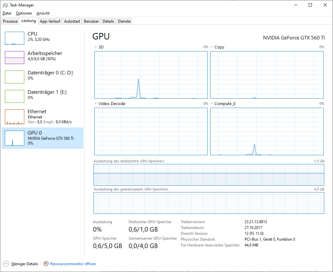This screenshot has width=333, height=272.
Task: Open the Copy engine dropdown
Action: coord(212,47)
